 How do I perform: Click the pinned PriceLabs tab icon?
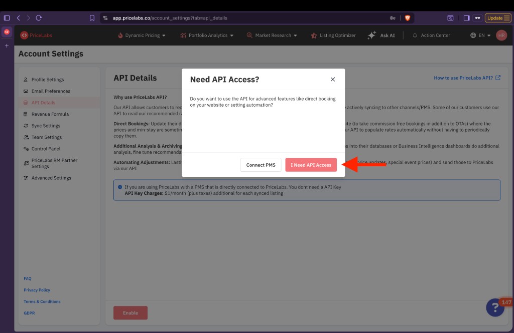tap(7, 32)
